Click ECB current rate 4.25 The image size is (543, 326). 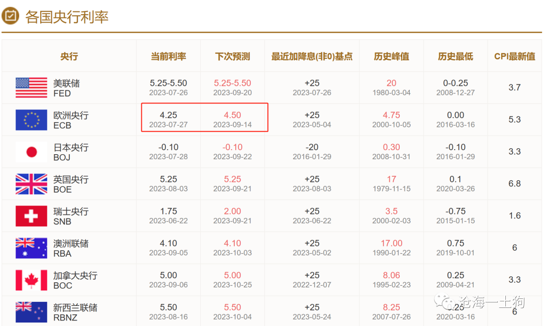[x=168, y=115]
